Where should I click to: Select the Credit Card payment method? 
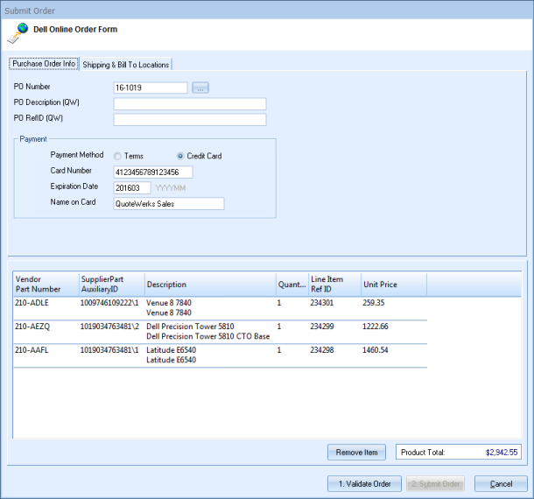coord(180,156)
